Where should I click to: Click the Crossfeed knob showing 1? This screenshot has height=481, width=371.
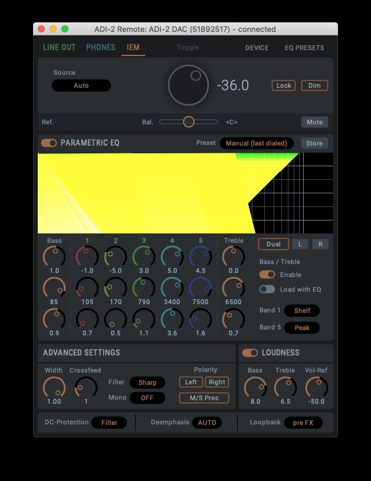(86, 387)
